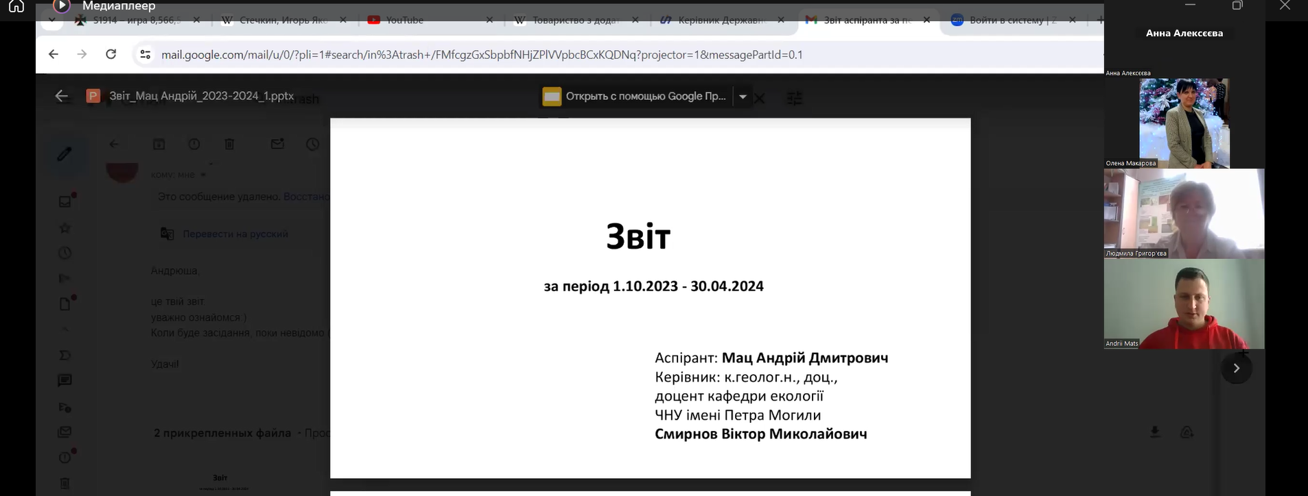Click the snooze clock icon in toolbar
This screenshot has height=496, width=1308.
[x=313, y=144]
